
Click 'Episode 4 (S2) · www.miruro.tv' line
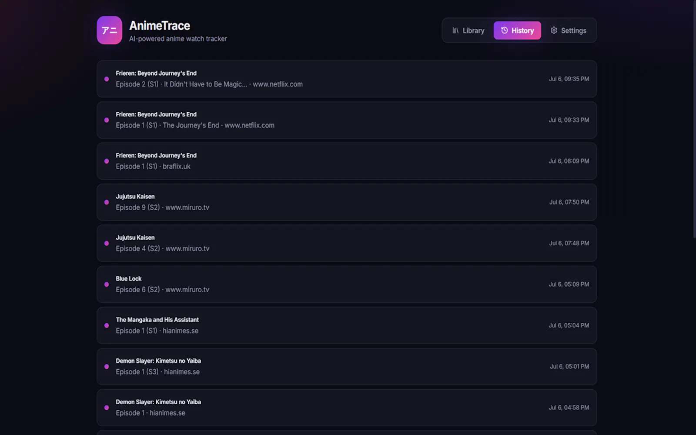162,249
